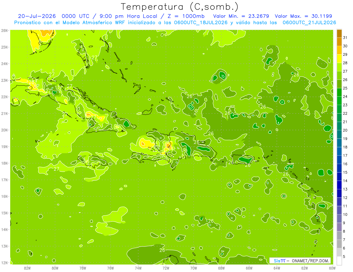353x272 pixels.
Task: Select the valid-until time "0600UTC_21JUL2026"
Action: [309, 23]
